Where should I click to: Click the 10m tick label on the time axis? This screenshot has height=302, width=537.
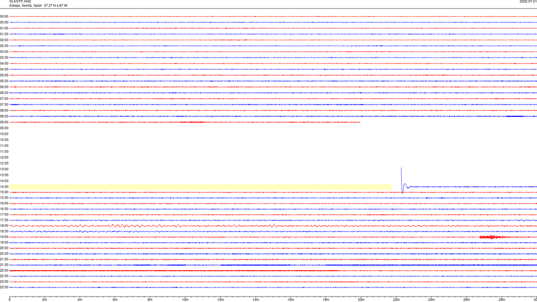pos(185,300)
